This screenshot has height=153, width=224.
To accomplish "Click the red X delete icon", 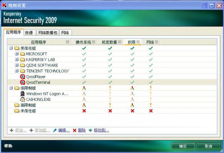I will (x=75, y=130).
